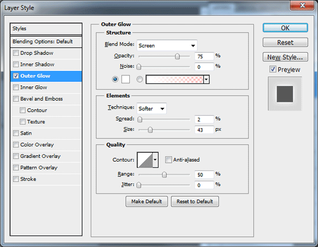The image size is (318, 247).
Task: Expand the gradient picker arrow
Action: (x=207, y=80)
